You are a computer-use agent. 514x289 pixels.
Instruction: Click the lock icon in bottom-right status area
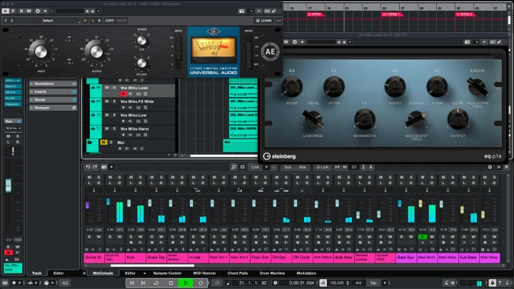[492, 283]
